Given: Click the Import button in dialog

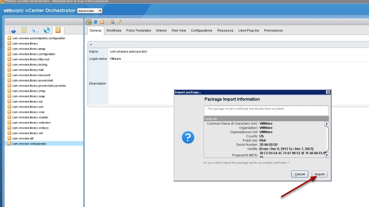Looking at the screenshot, I should tap(319, 174).
